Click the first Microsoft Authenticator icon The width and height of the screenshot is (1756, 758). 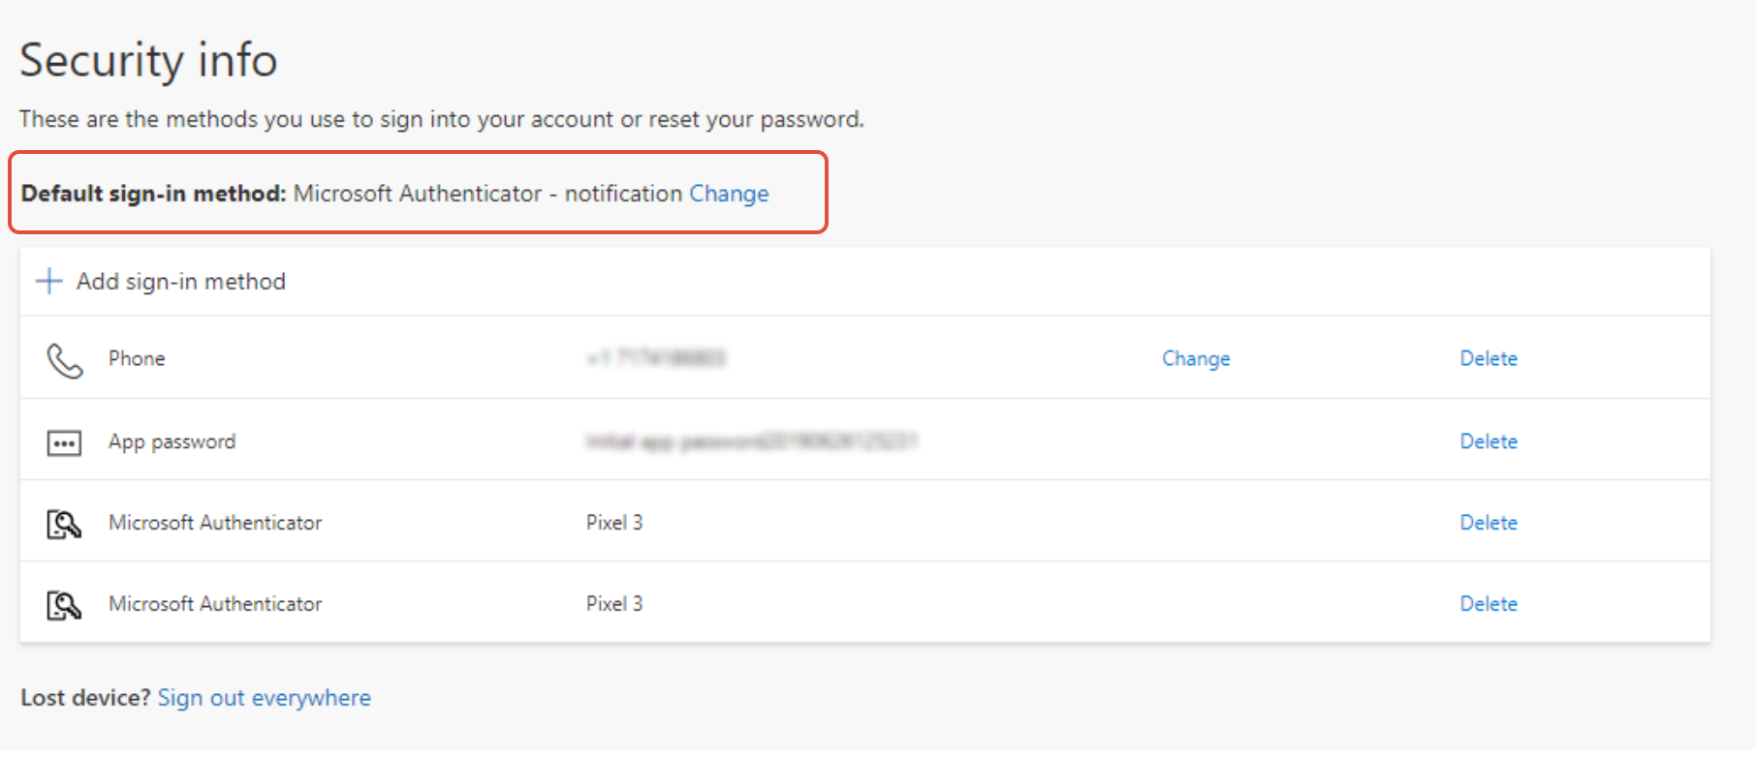pyautogui.click(x=64, y=524)
